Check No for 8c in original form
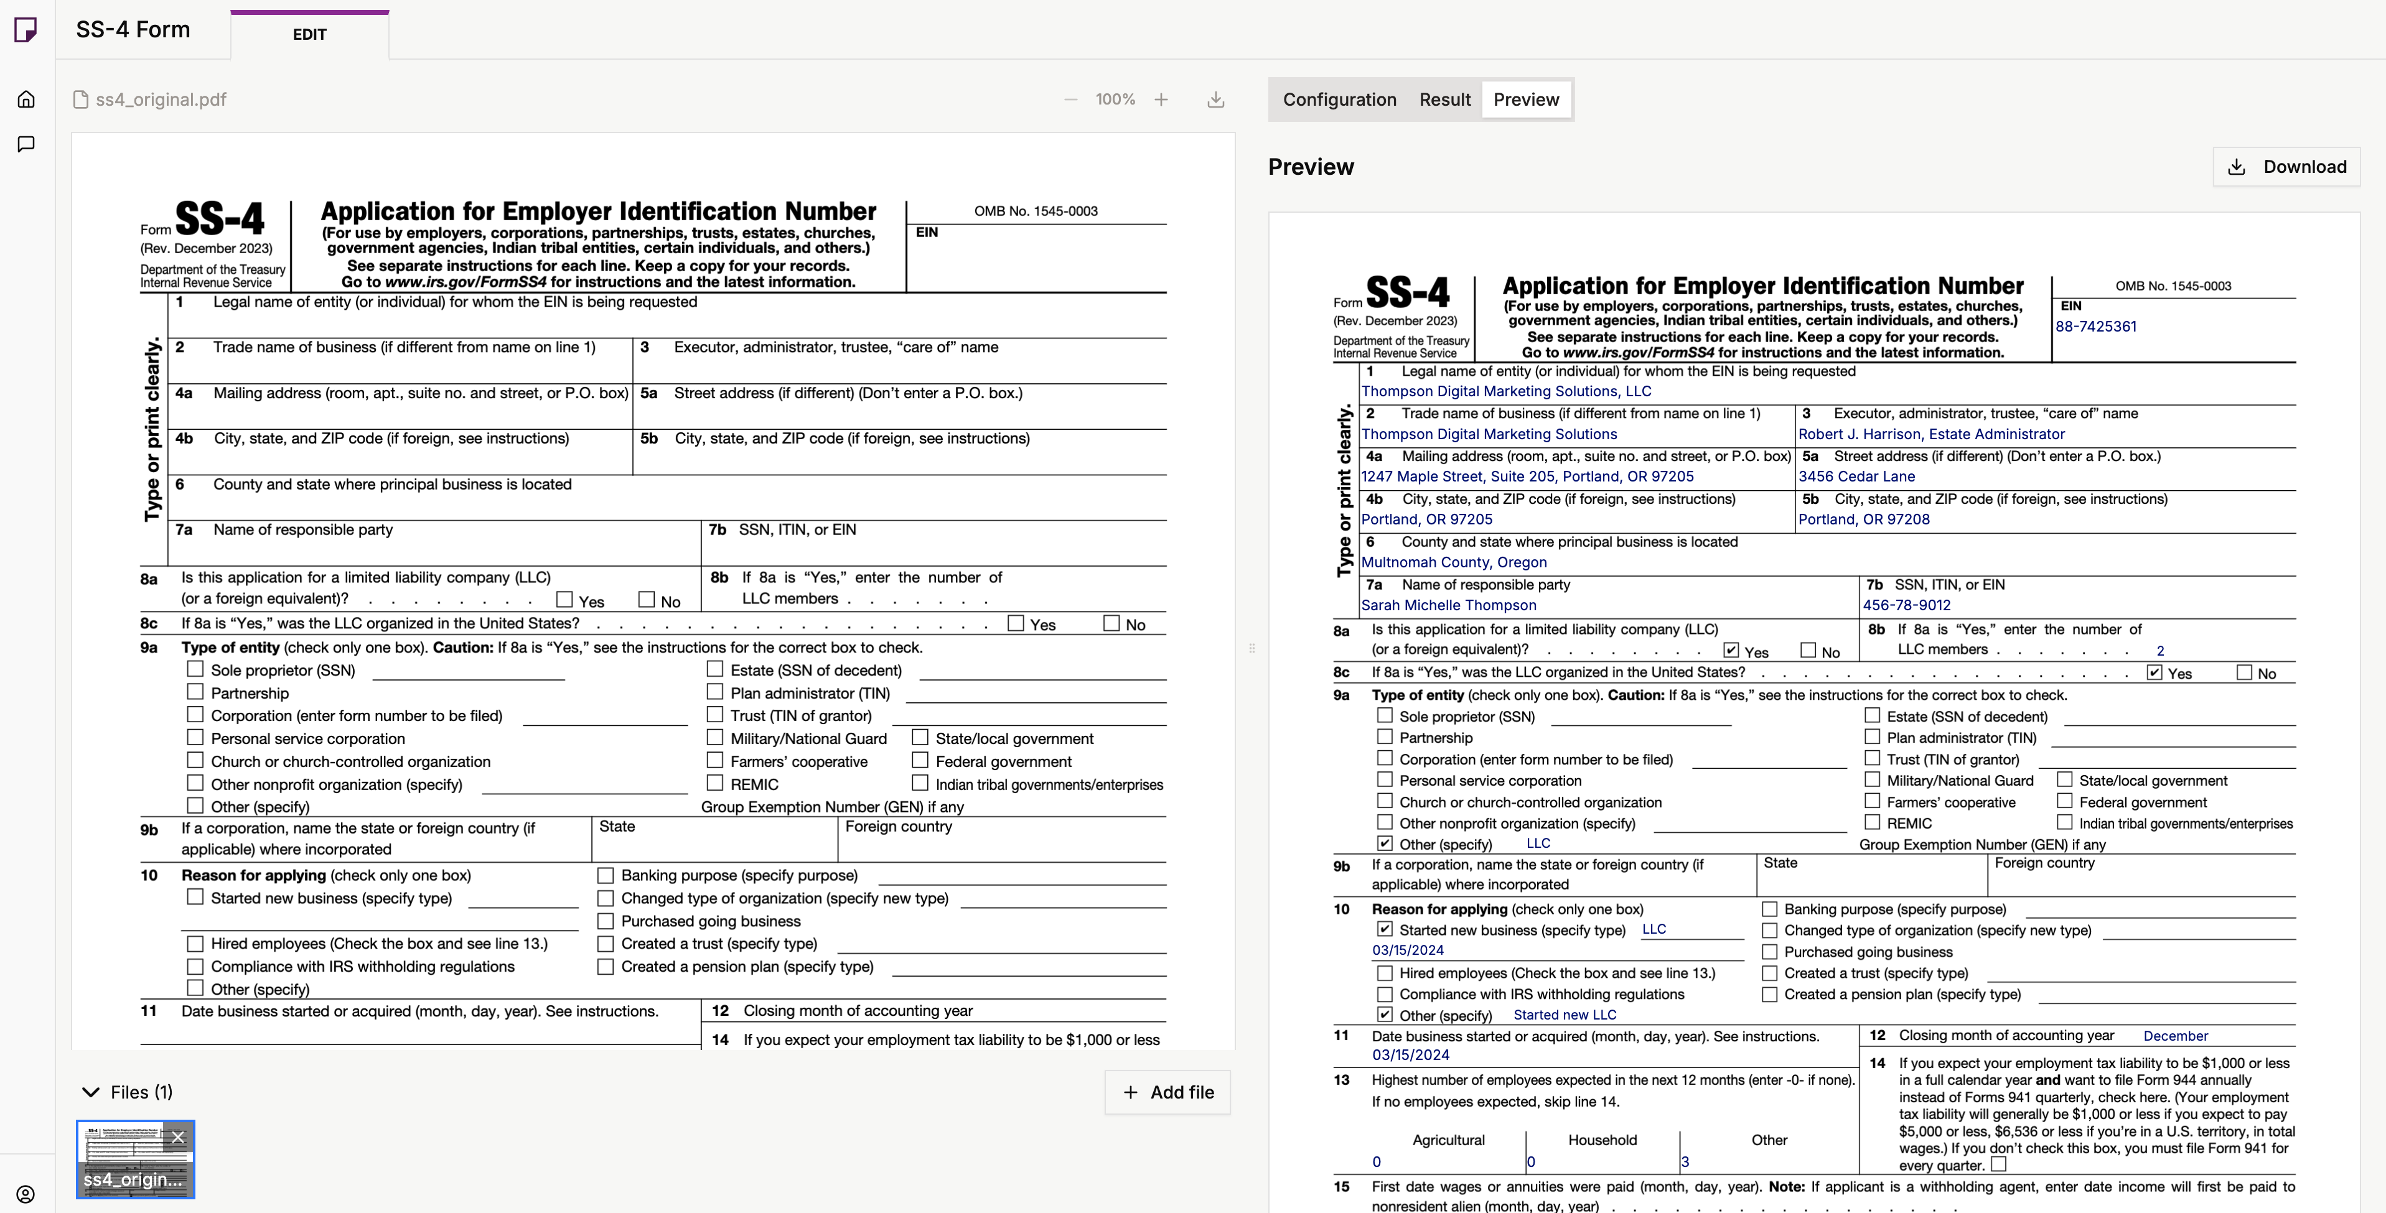 1111,623
